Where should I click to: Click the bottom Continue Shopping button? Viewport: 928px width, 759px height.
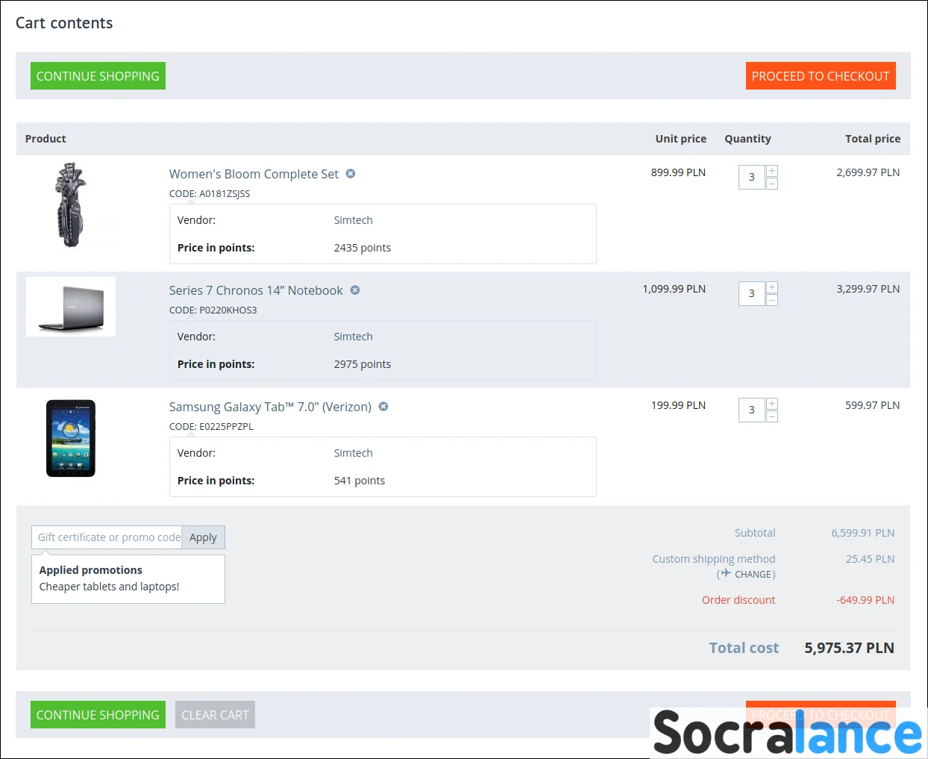[98, 715]
